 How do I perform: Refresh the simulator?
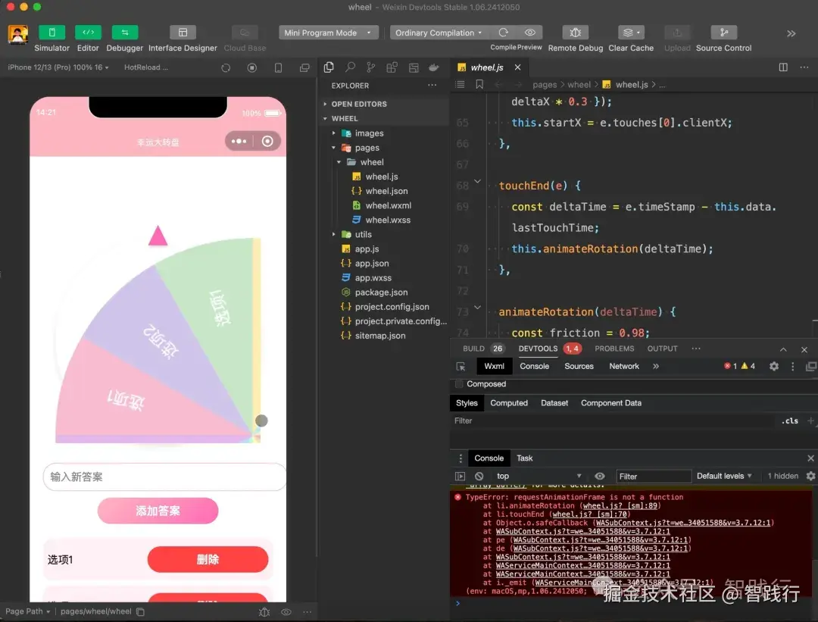click(226, 68)
